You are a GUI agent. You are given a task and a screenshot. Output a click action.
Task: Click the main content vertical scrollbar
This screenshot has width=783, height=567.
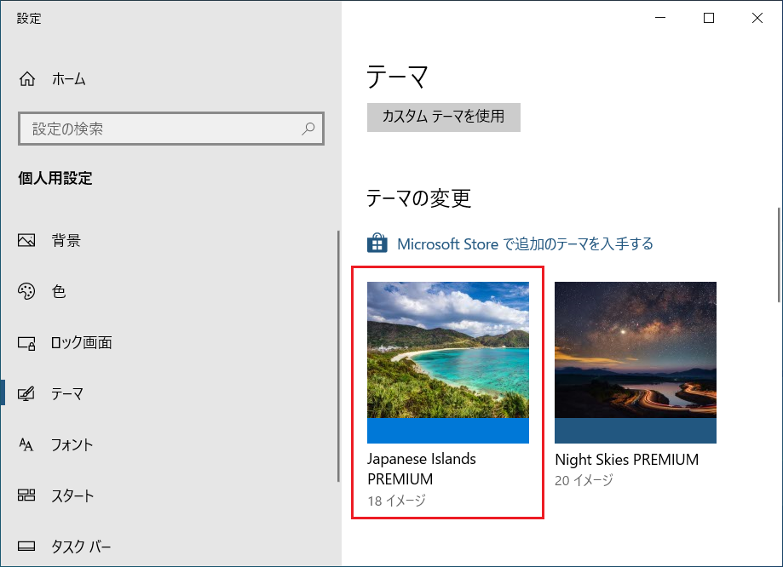point(779,255)
